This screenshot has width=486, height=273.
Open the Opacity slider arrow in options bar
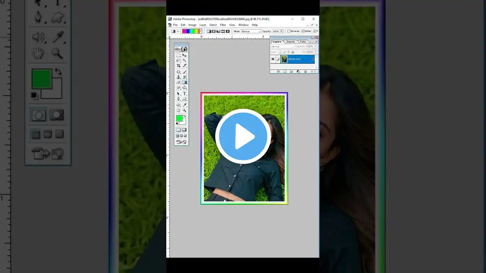coord(282,31)
